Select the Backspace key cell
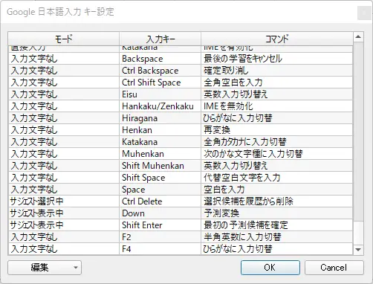This screenshot has width=373, height=284. point(160,59)
